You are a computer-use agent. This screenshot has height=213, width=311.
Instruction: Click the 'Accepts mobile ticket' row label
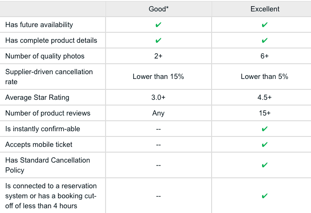click(39, 145)
